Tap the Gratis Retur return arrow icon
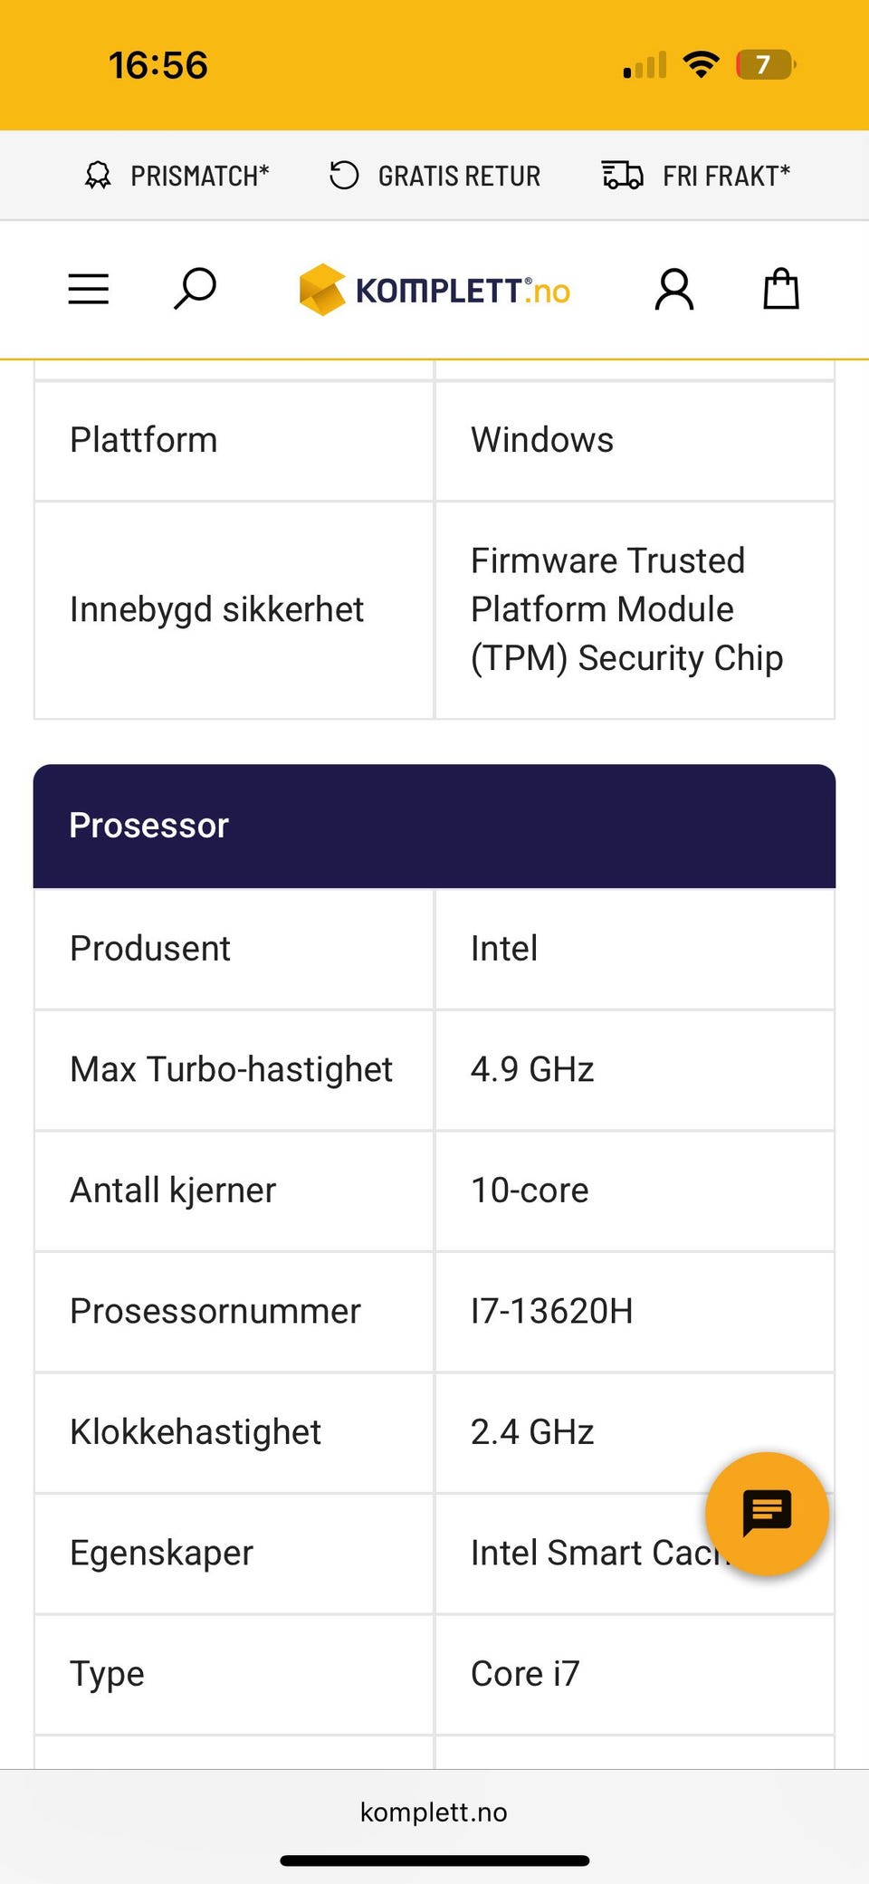 click(344, 175)
